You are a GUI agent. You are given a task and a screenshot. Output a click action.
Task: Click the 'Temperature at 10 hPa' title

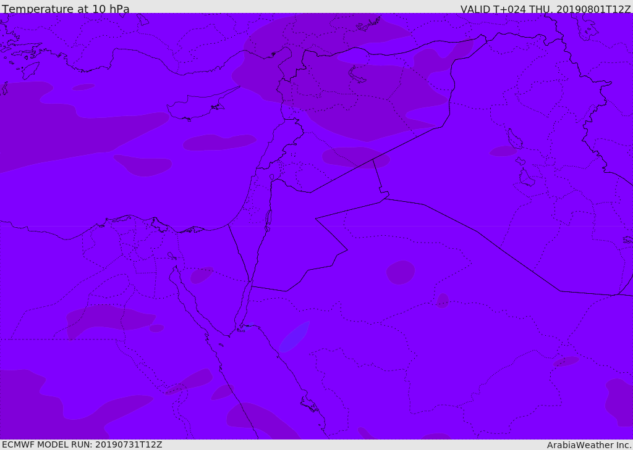66,9
